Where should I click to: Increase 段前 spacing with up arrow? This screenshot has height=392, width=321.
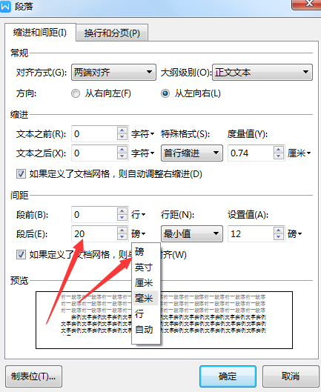[122, 211]
